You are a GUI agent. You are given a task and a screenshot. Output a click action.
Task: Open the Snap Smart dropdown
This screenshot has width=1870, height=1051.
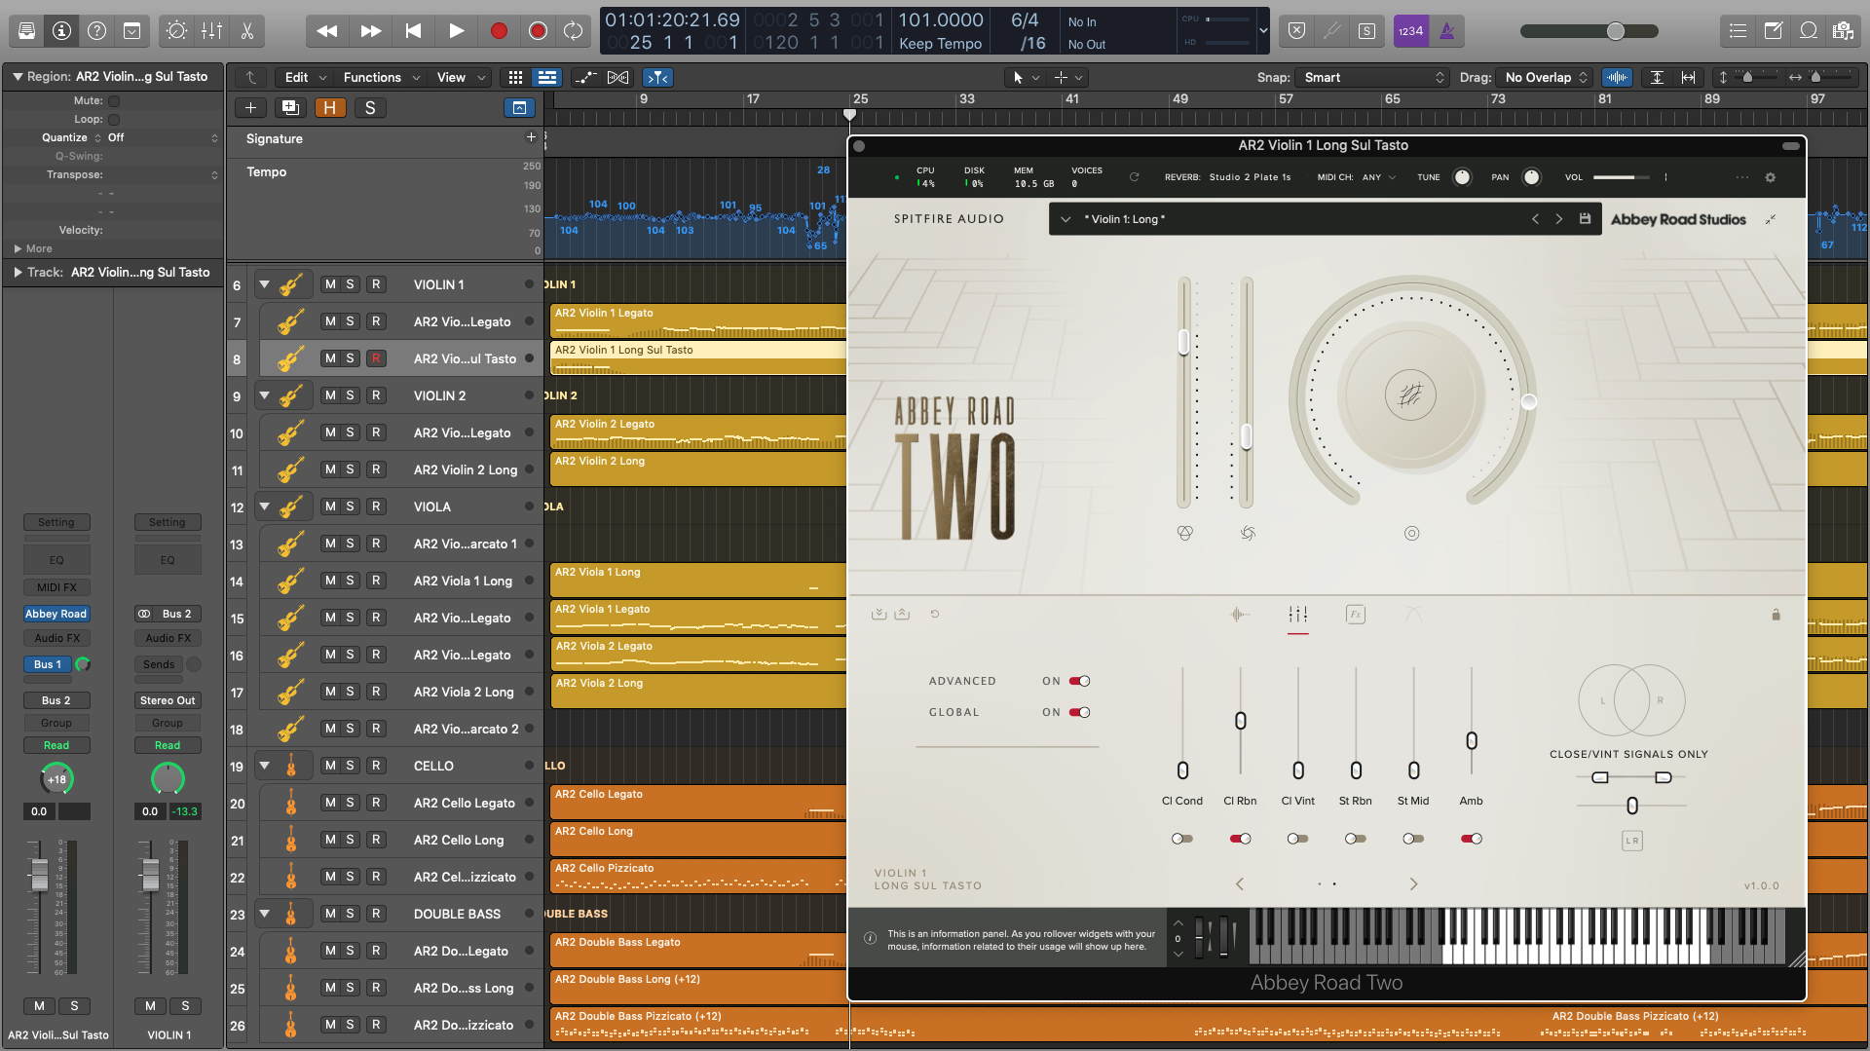1374,77
